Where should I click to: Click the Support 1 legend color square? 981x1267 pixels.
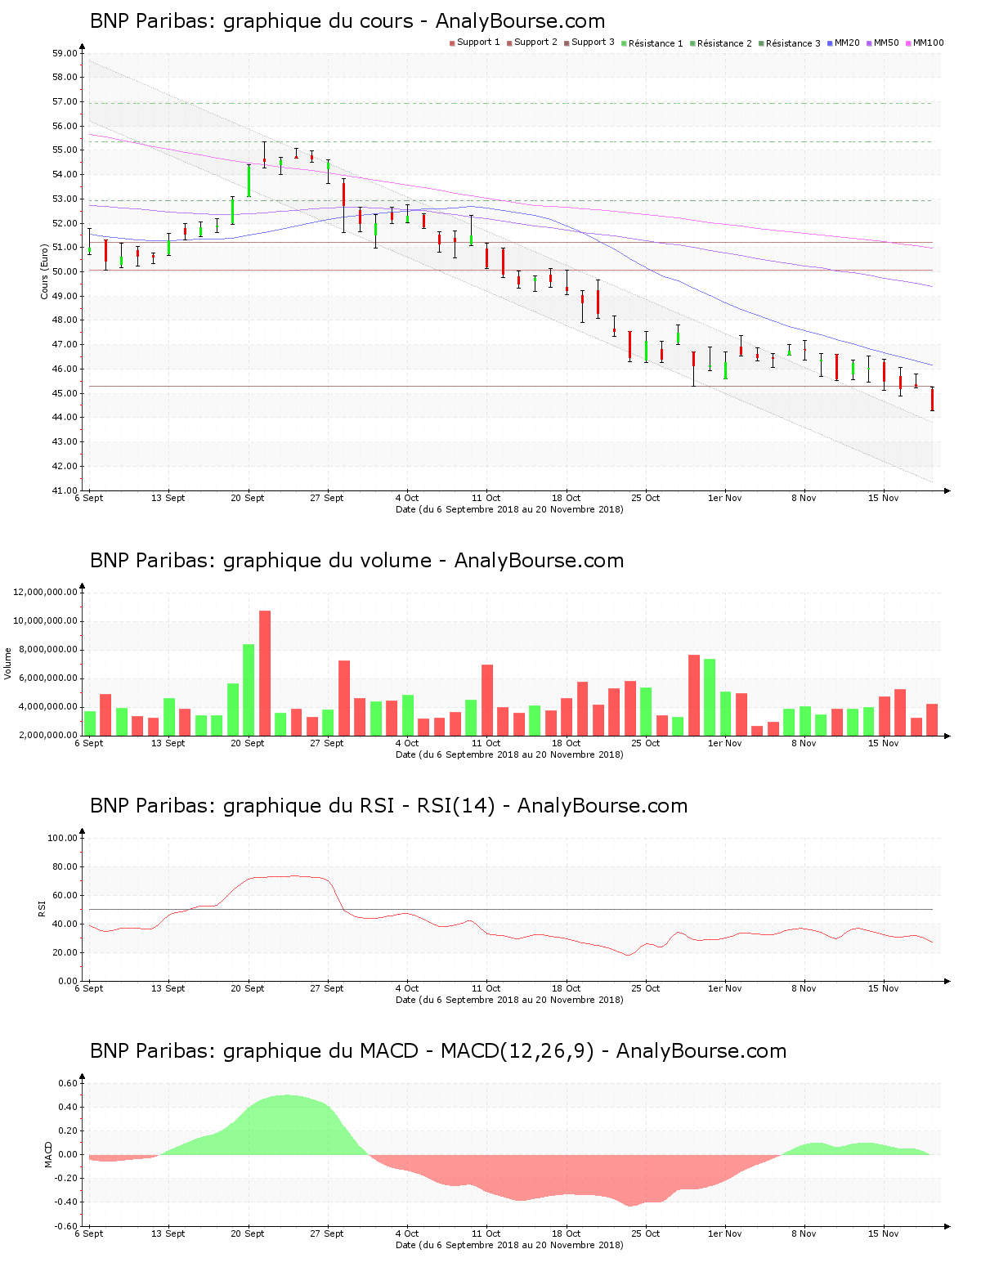pos(452,43)
